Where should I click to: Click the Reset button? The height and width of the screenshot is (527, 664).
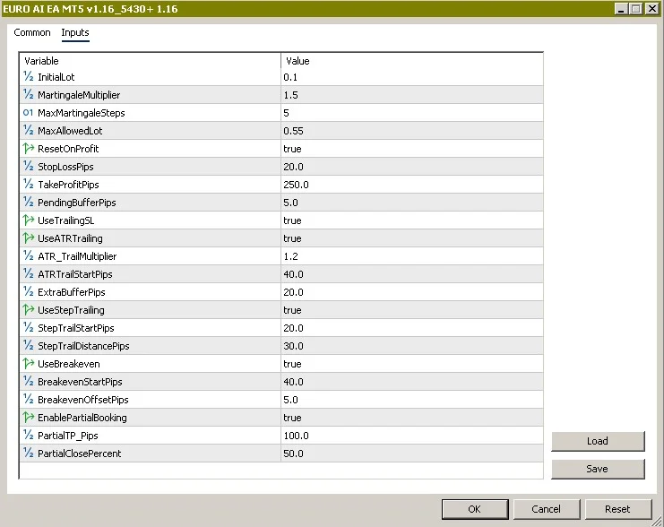(617, 509)
